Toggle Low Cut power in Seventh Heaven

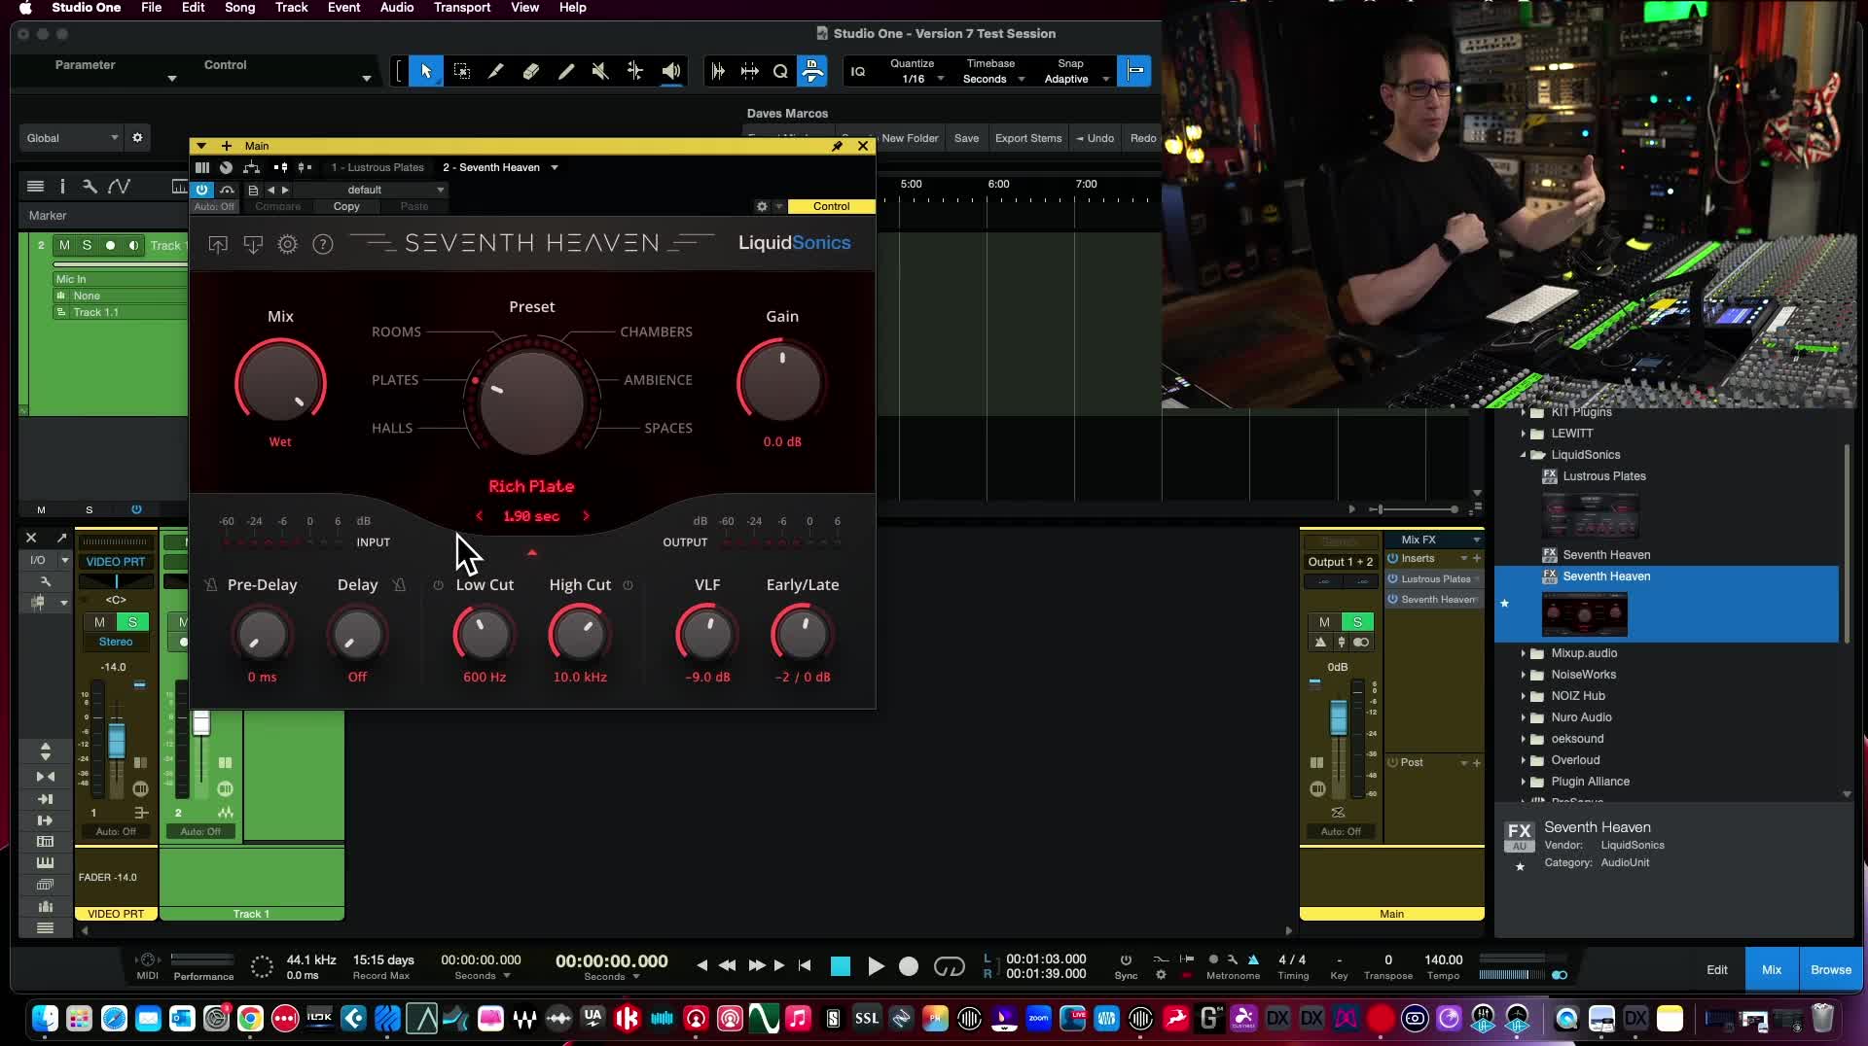(x=438, y=585)
